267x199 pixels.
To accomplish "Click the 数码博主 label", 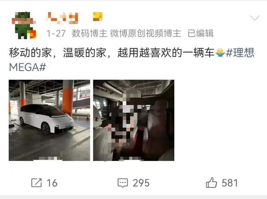I will 89,33.
